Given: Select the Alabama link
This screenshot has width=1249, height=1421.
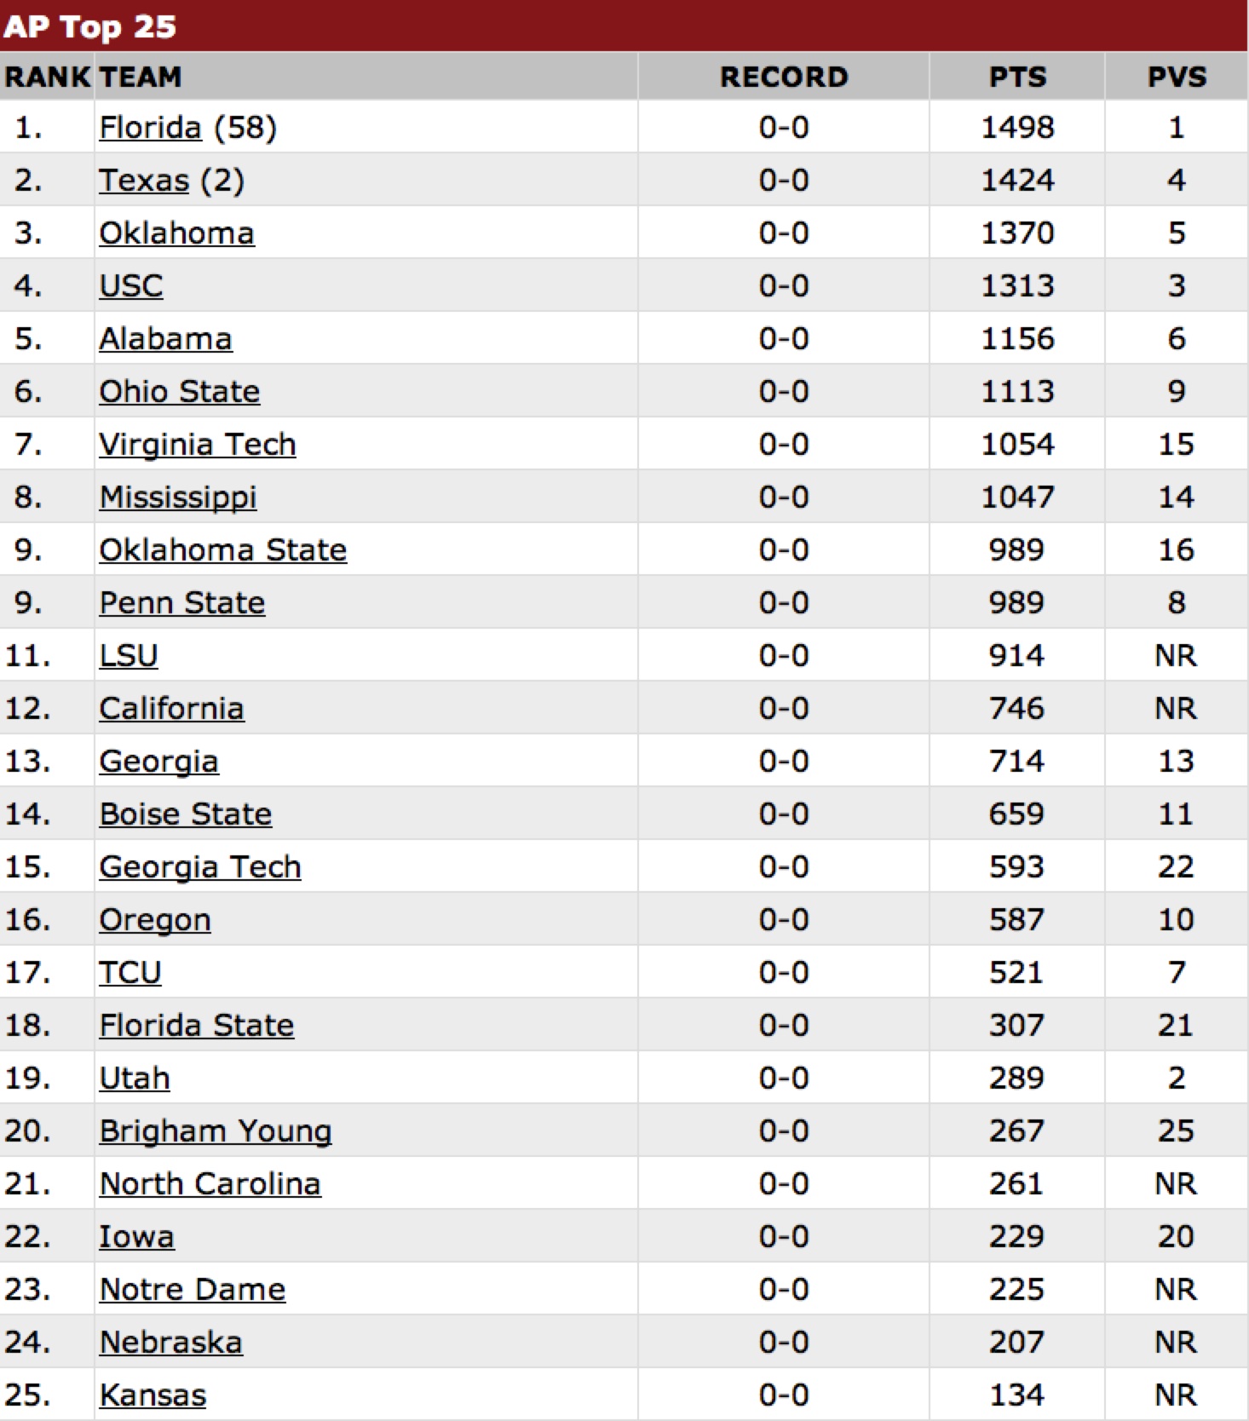Looking at the screenshot, I should [165, 338].
